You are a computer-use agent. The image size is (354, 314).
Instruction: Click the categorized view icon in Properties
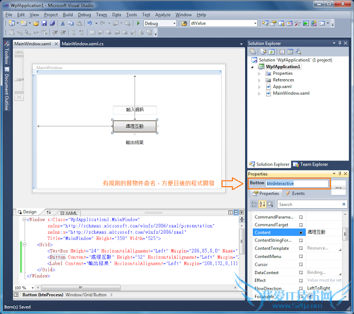click(x=255, y=204)
